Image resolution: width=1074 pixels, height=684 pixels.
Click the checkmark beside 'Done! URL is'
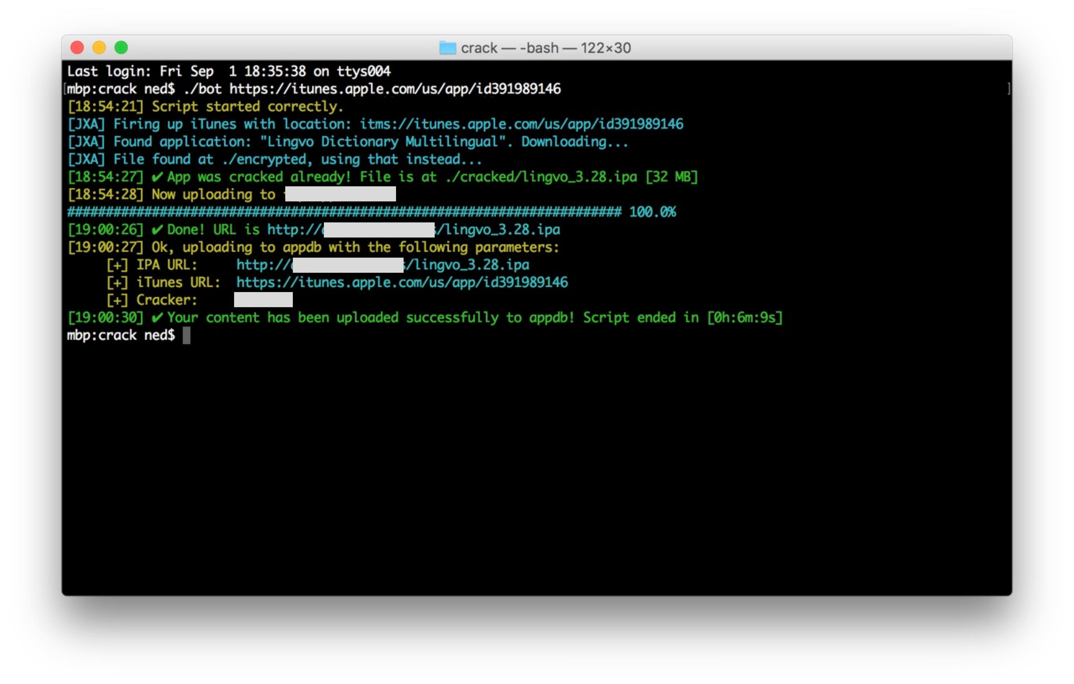pyautogui.click(x=157, y=230)
